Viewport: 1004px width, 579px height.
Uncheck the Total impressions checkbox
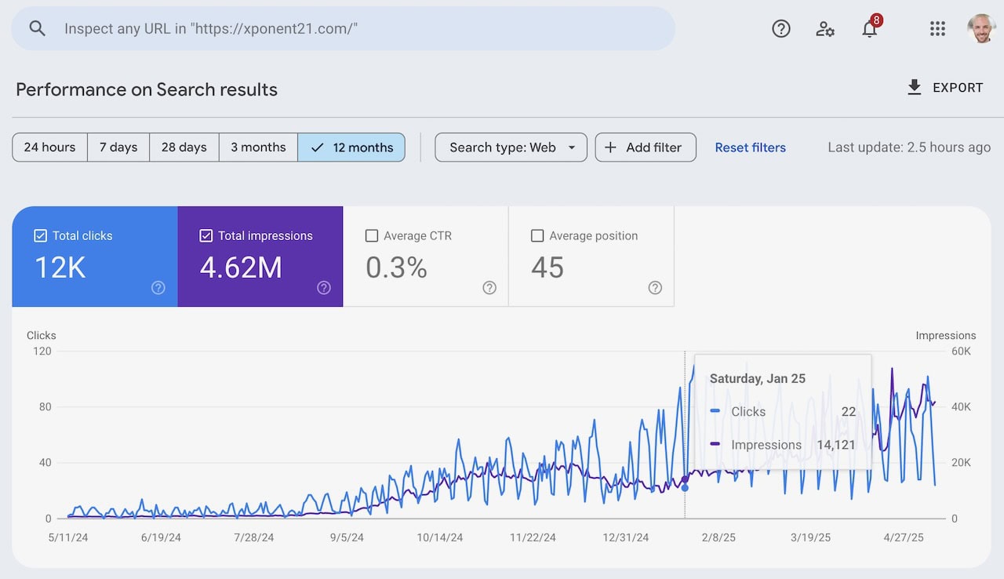206,235
